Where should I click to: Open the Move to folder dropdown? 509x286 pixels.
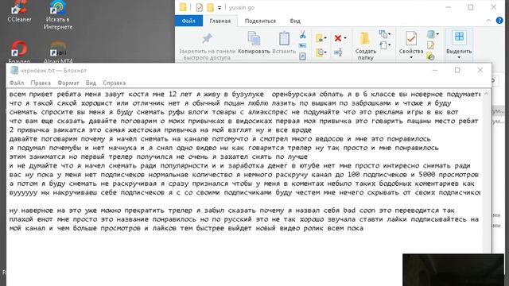(321, 38)
